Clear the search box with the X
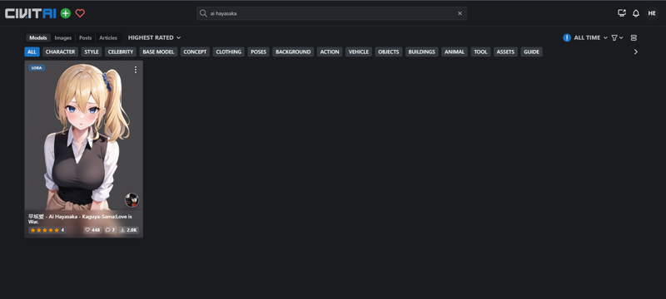Viewport: 666px width, 299px height. [x=460, y=13]
